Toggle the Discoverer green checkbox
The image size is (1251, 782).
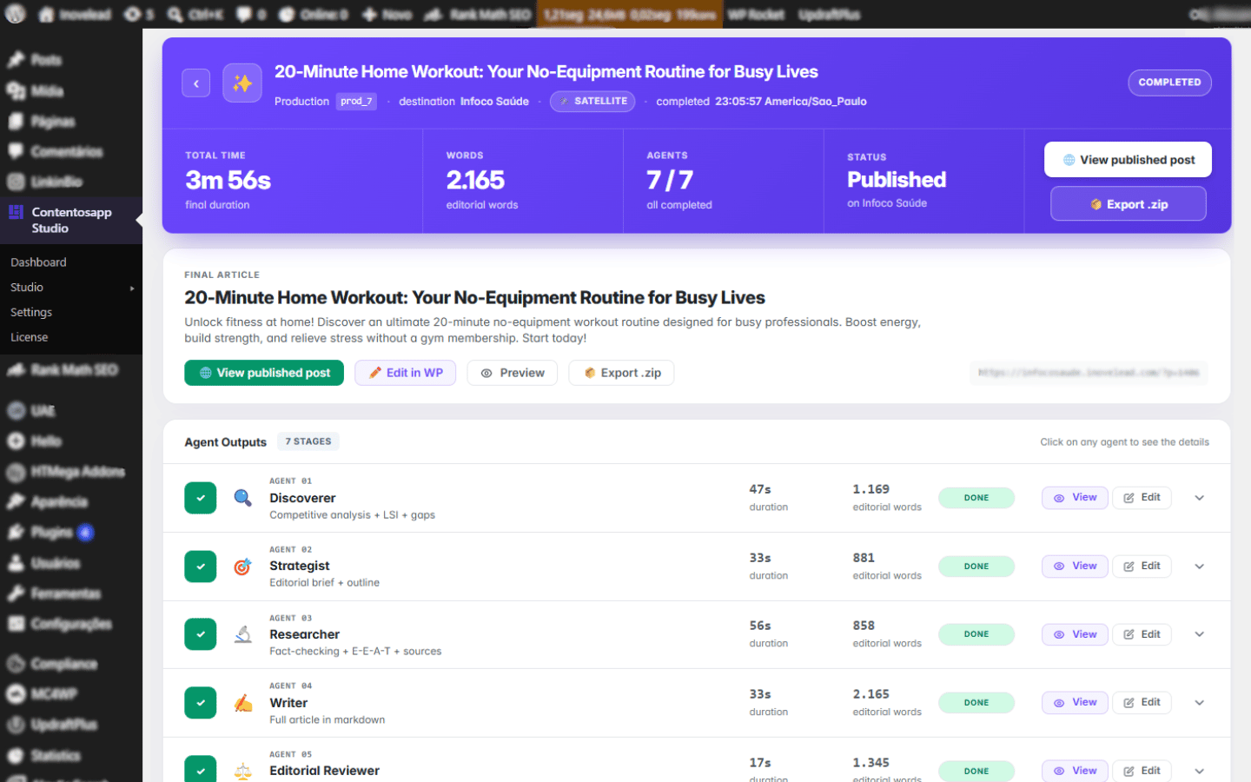click(201, 498)
